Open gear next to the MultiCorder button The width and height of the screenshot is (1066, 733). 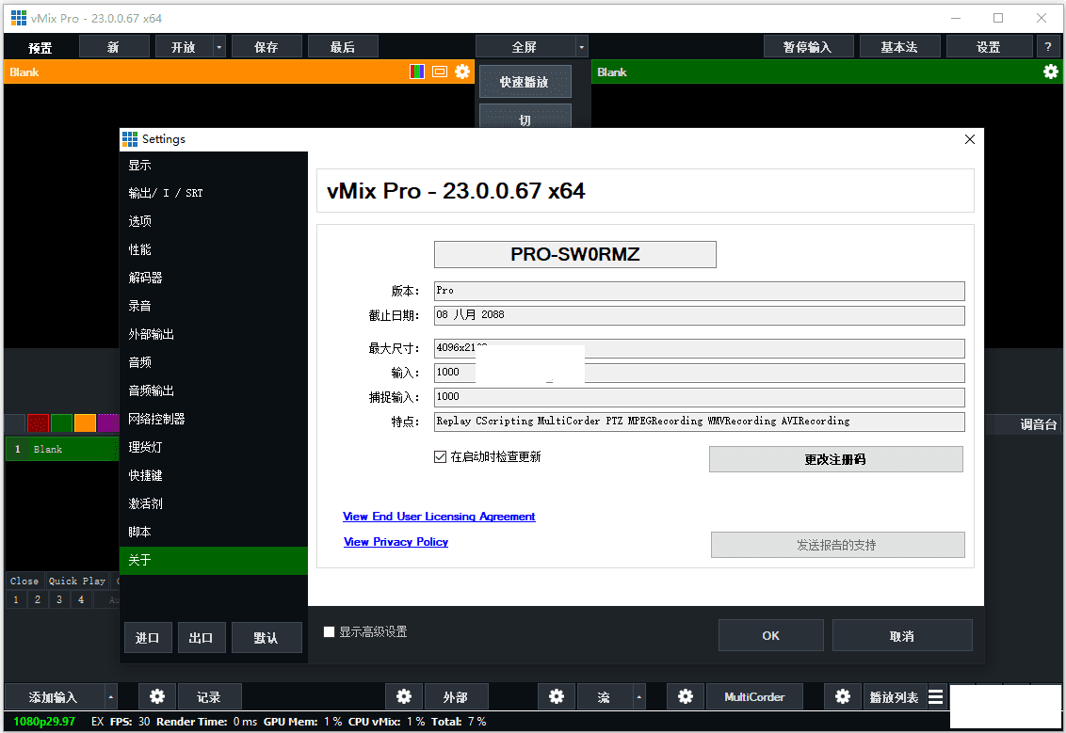click(x=686, y=696)
